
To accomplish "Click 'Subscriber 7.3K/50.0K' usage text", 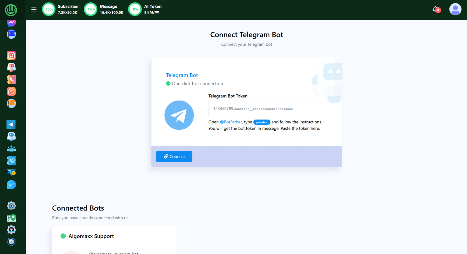I will point(68,9).
